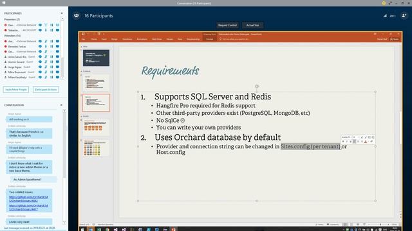
Task: Toggle microphone for Sebastie presenter
Action: tap(46, 30)
